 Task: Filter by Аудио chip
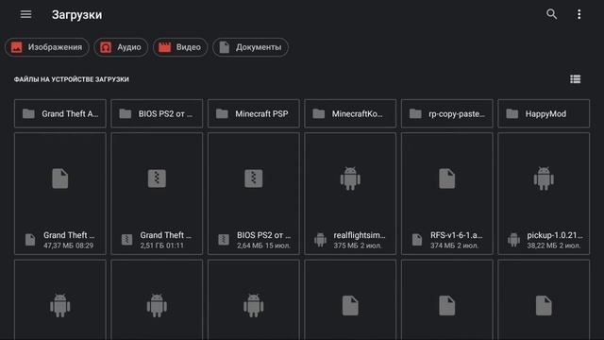coord(121,47)
